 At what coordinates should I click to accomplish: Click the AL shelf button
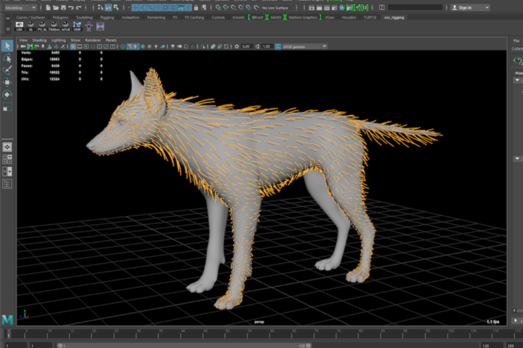tap(31, 27)
